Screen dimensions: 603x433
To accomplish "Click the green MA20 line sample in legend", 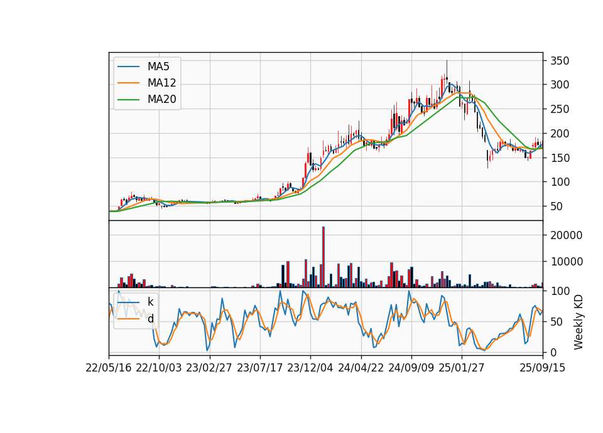I will point(128,99).
